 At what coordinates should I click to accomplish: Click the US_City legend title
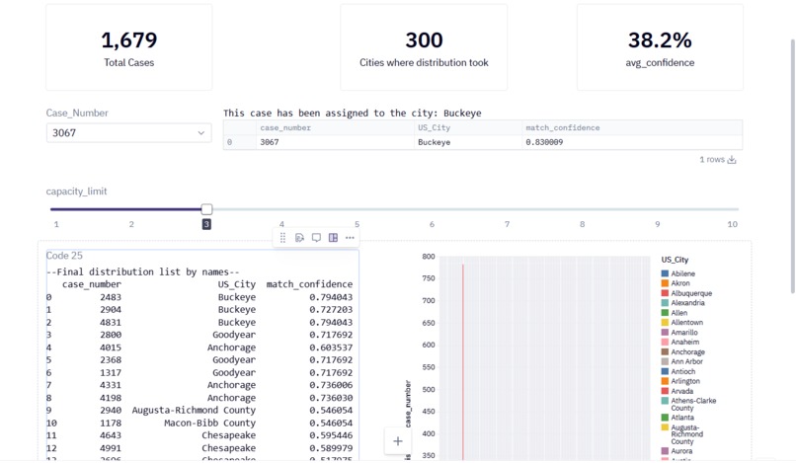pos(675,260)
